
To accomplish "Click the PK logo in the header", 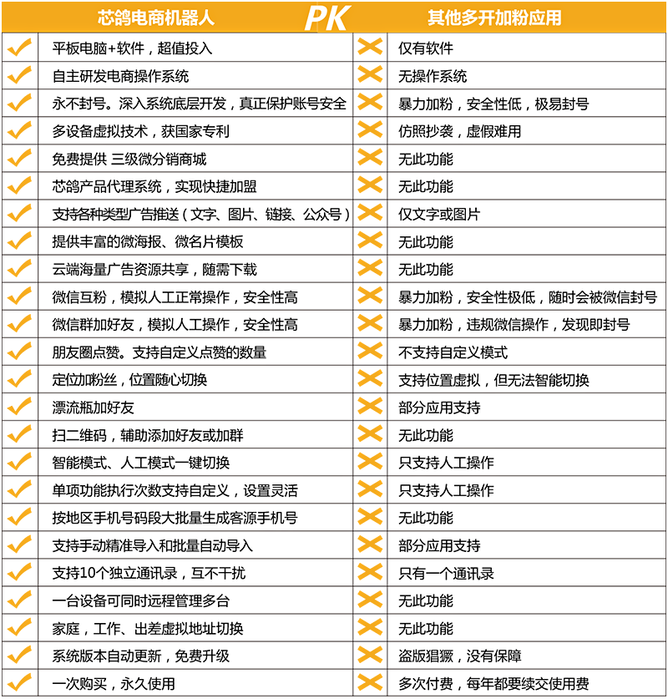I will coord(327,18).
